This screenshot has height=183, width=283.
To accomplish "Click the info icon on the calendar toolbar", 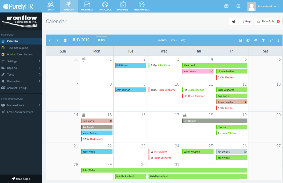I will 279,40.
